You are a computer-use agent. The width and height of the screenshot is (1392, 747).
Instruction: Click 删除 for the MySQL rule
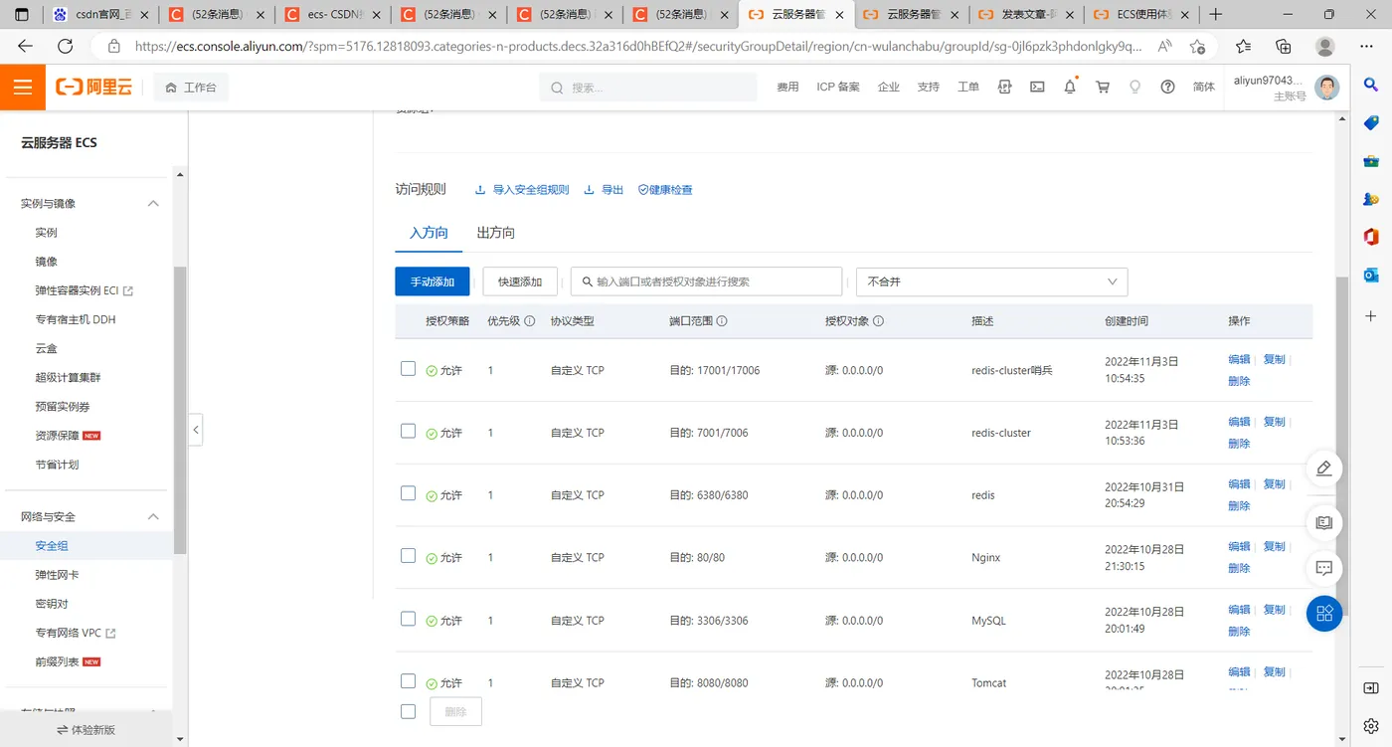[1239, 632]
